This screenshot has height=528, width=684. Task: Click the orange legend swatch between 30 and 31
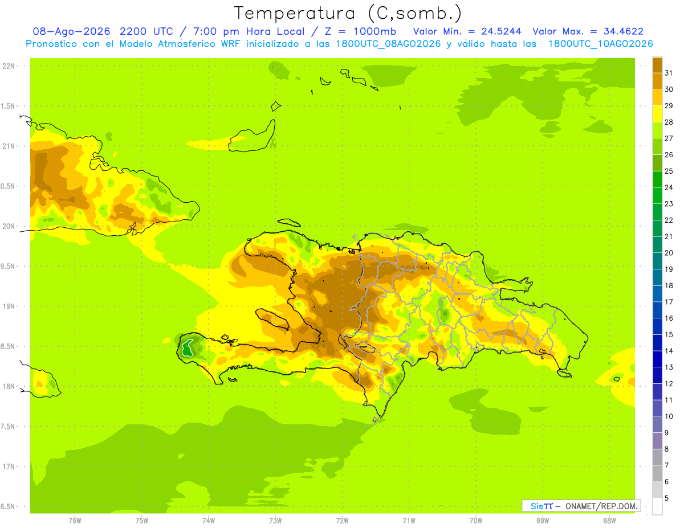657,81
